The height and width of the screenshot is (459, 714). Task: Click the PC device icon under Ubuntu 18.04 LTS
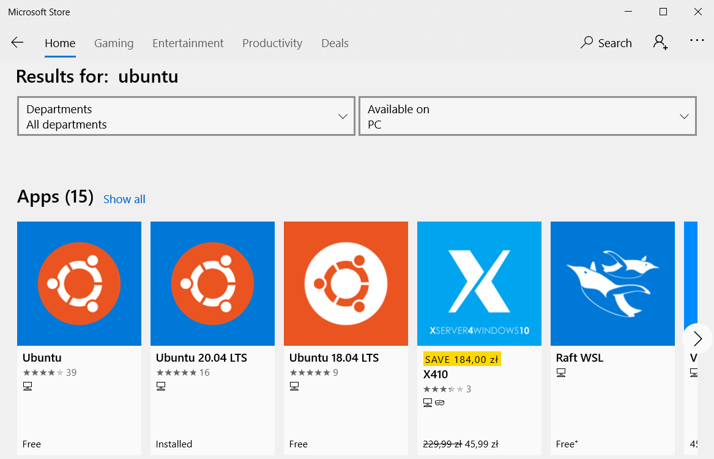[295, 386]
